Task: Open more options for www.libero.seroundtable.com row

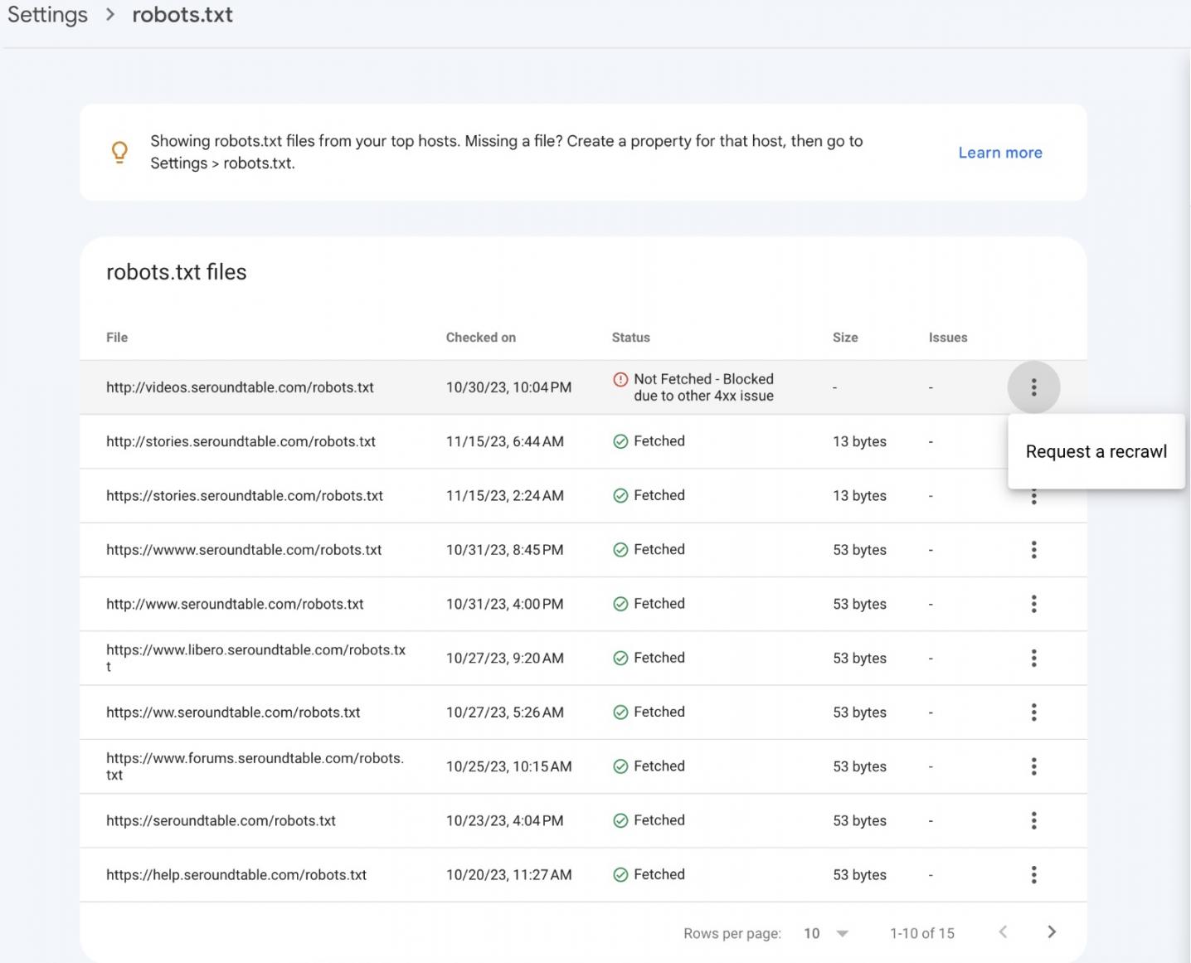Action: [1033, 658]
